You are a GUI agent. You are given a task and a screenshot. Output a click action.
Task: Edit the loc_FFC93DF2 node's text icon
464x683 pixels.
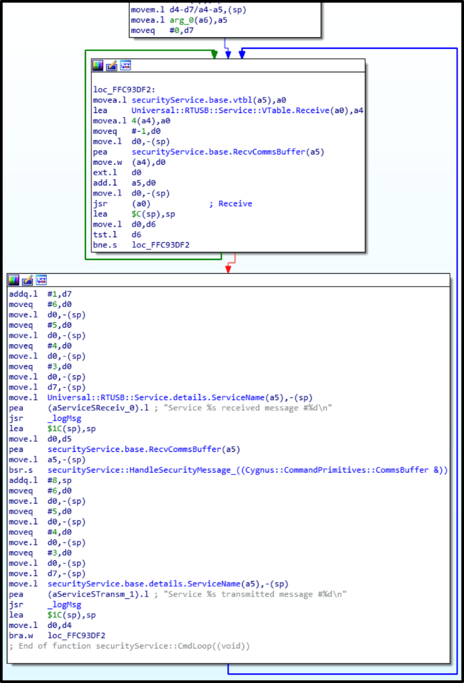pos(112,66)
